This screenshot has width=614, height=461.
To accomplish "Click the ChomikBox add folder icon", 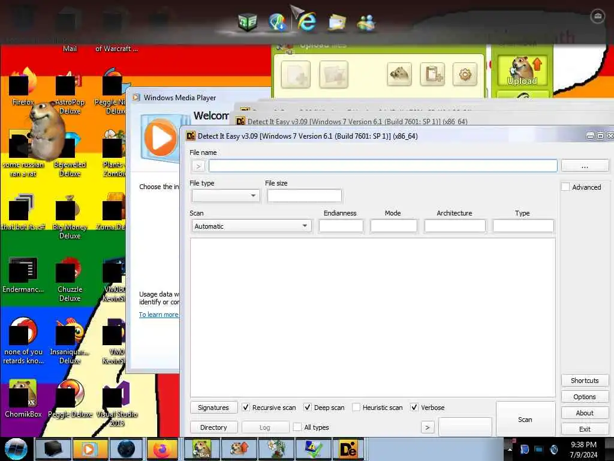I will click(x=333, y=74).
